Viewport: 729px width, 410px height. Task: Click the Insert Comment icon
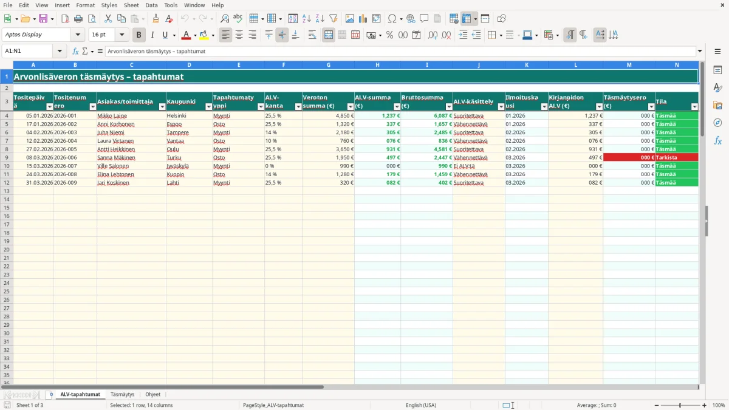[x=424, y=19]
